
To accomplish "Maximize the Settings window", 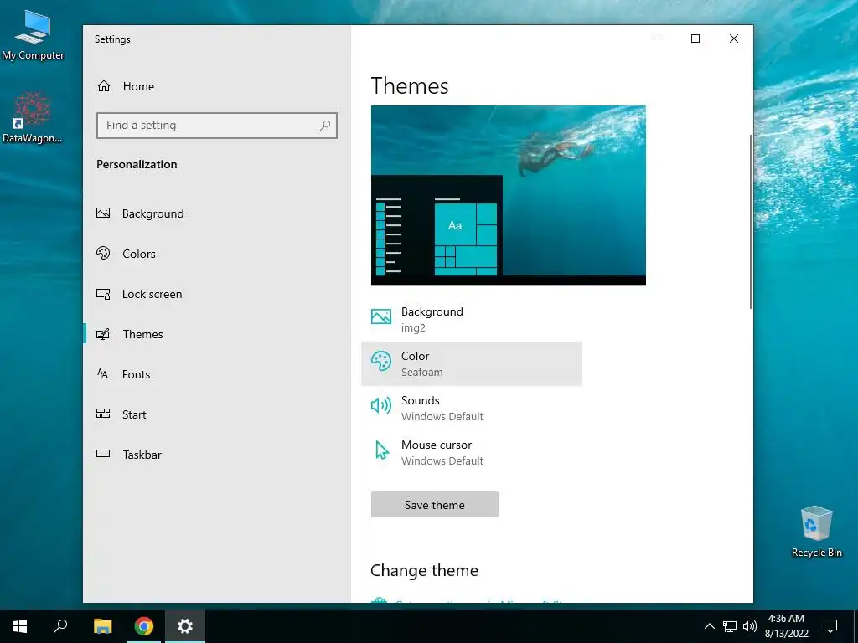I will tap(695, 39).
